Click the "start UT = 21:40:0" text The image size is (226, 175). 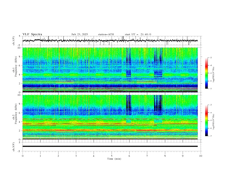coord(138,34)
